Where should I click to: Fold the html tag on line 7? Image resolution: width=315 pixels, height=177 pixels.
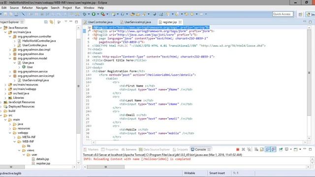tap(91, 49)
